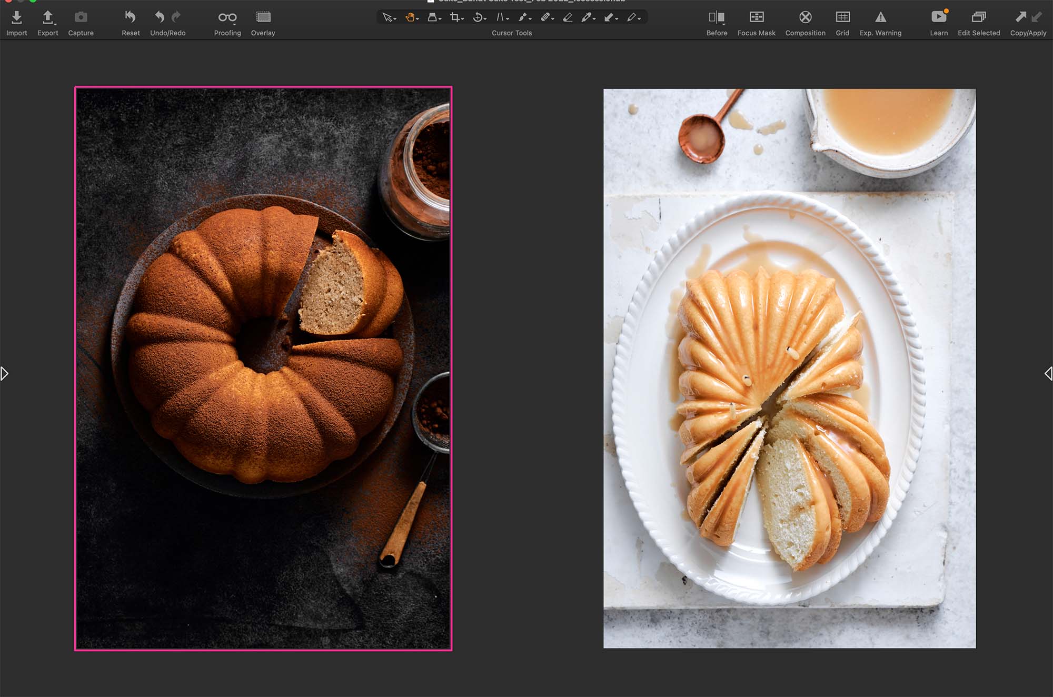Toggle the Overlay display
1053x697 pixels.
263,17
